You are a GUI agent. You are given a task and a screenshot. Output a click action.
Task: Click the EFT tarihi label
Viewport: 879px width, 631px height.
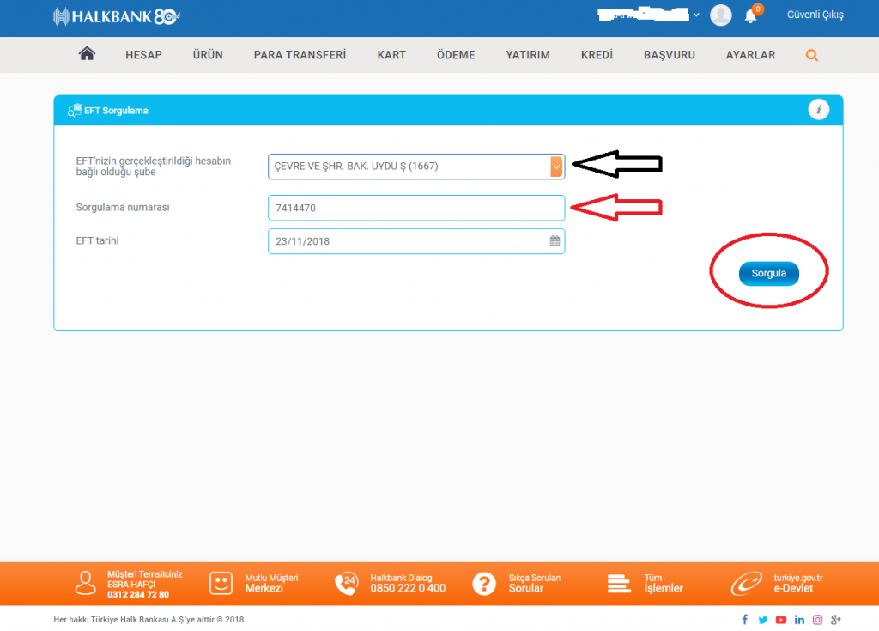[98, 240]
